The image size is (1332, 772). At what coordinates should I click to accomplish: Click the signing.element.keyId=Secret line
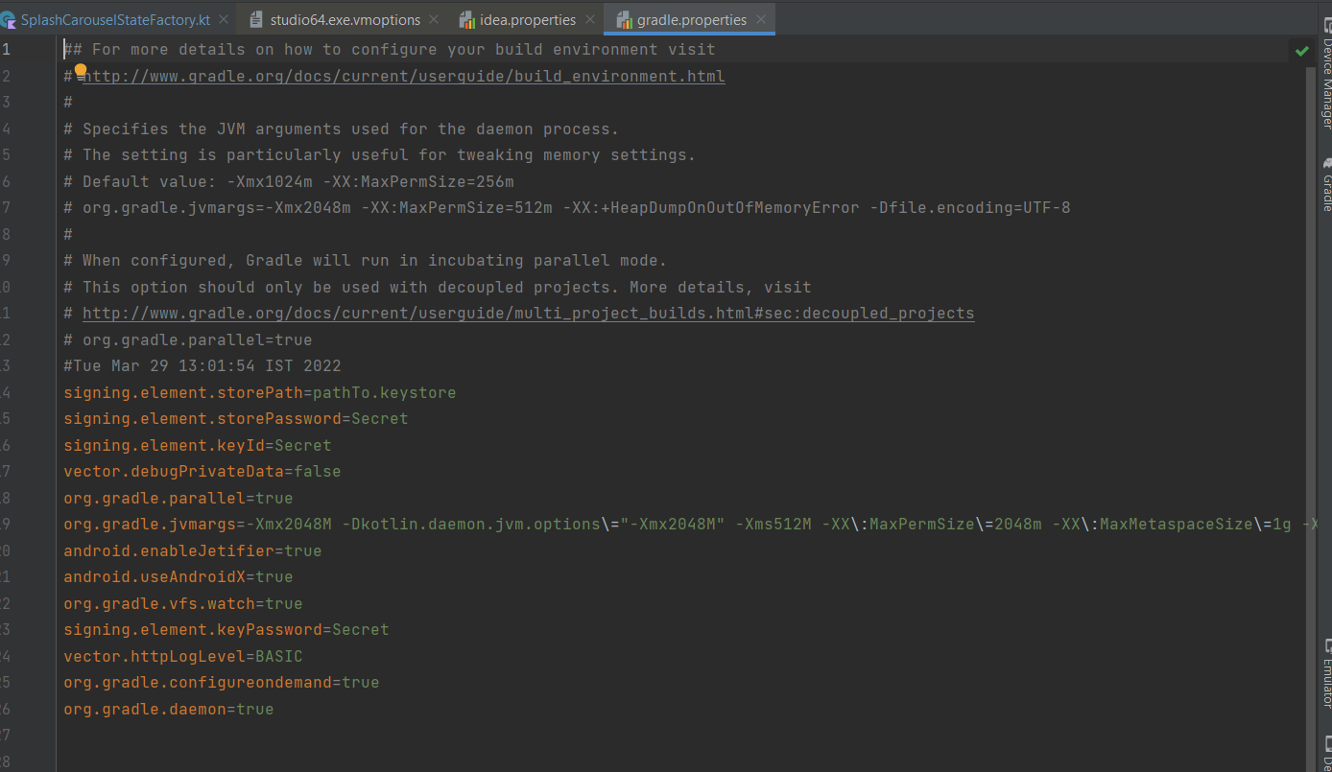click(197, 445)
